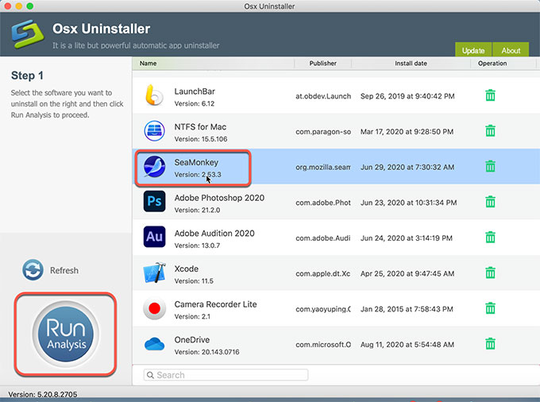Select the Adobe Audition 2020 name text

214,234
